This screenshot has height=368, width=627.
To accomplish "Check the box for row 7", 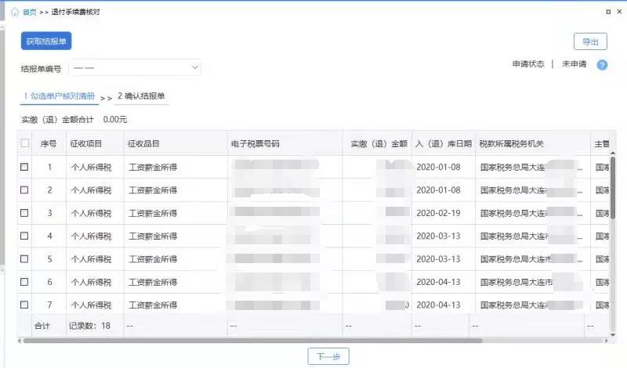I will pyautogui.click(x=24, y=305).
